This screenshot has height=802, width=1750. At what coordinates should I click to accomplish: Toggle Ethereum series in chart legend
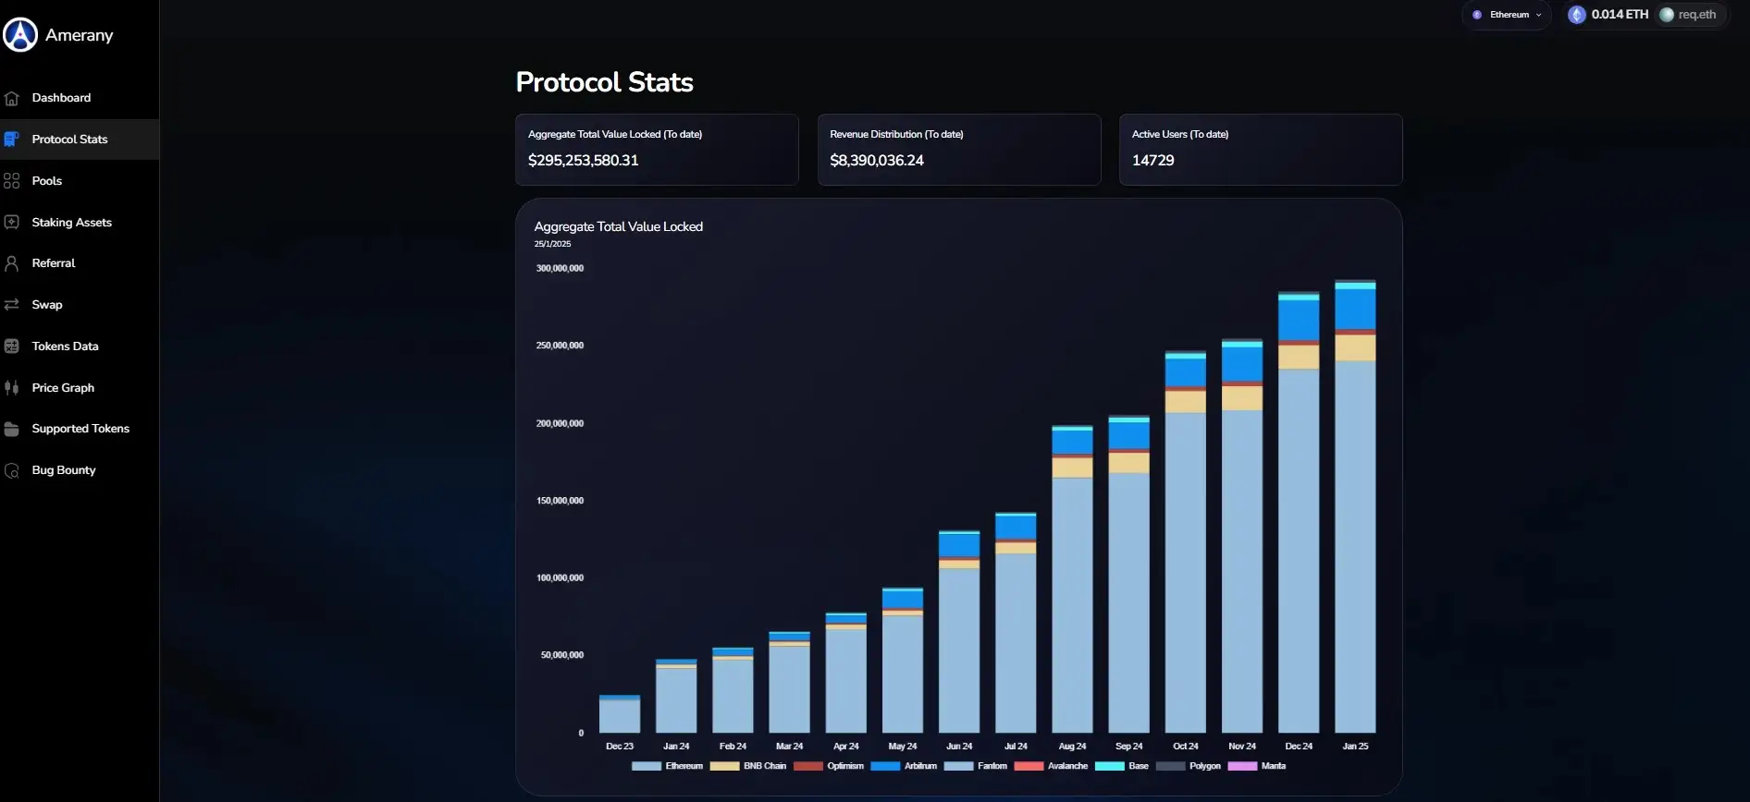[x=683, y=766]
